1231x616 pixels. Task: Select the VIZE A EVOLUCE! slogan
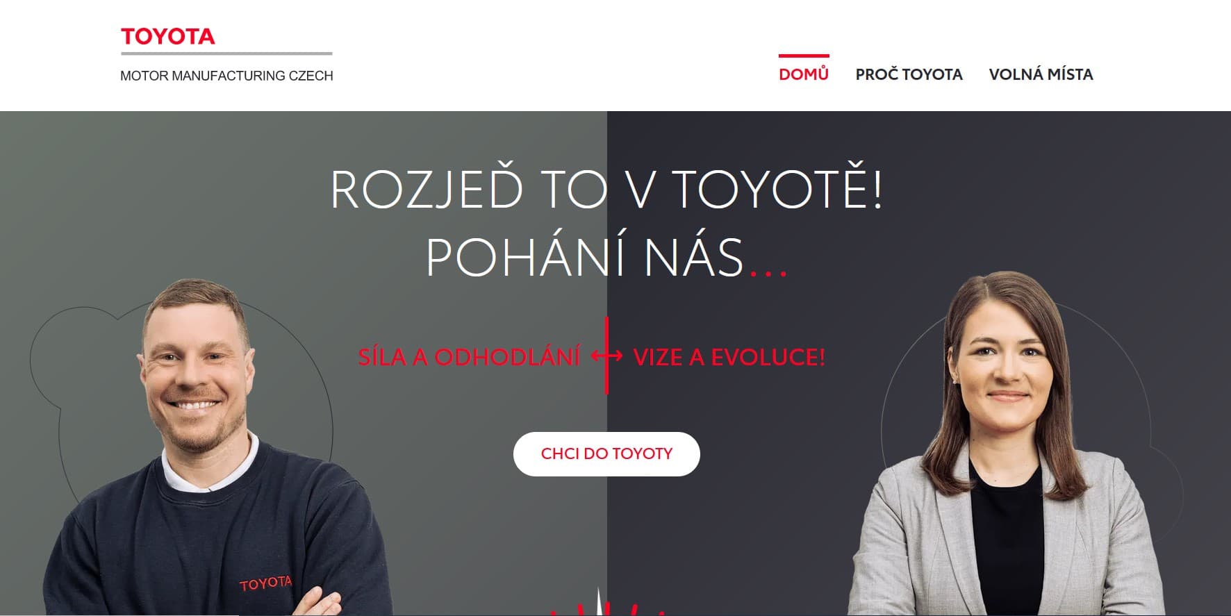coord(729,357)
